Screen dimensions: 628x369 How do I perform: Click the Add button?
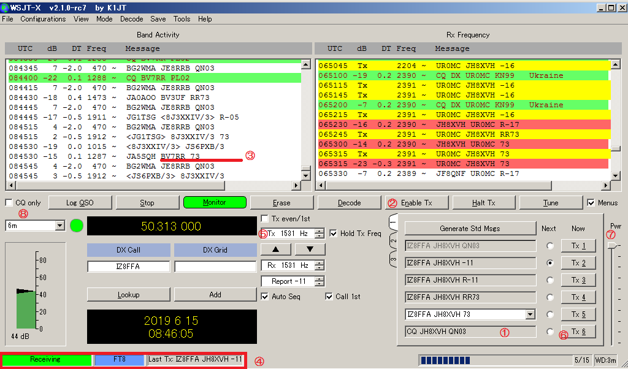point(215,295)
